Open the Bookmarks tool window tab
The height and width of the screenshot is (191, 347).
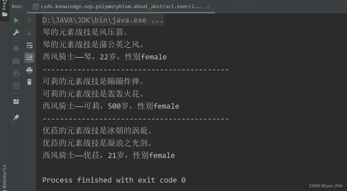4,177
